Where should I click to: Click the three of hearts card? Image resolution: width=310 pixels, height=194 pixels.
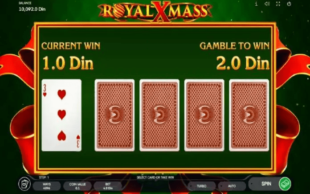point(61,115)
